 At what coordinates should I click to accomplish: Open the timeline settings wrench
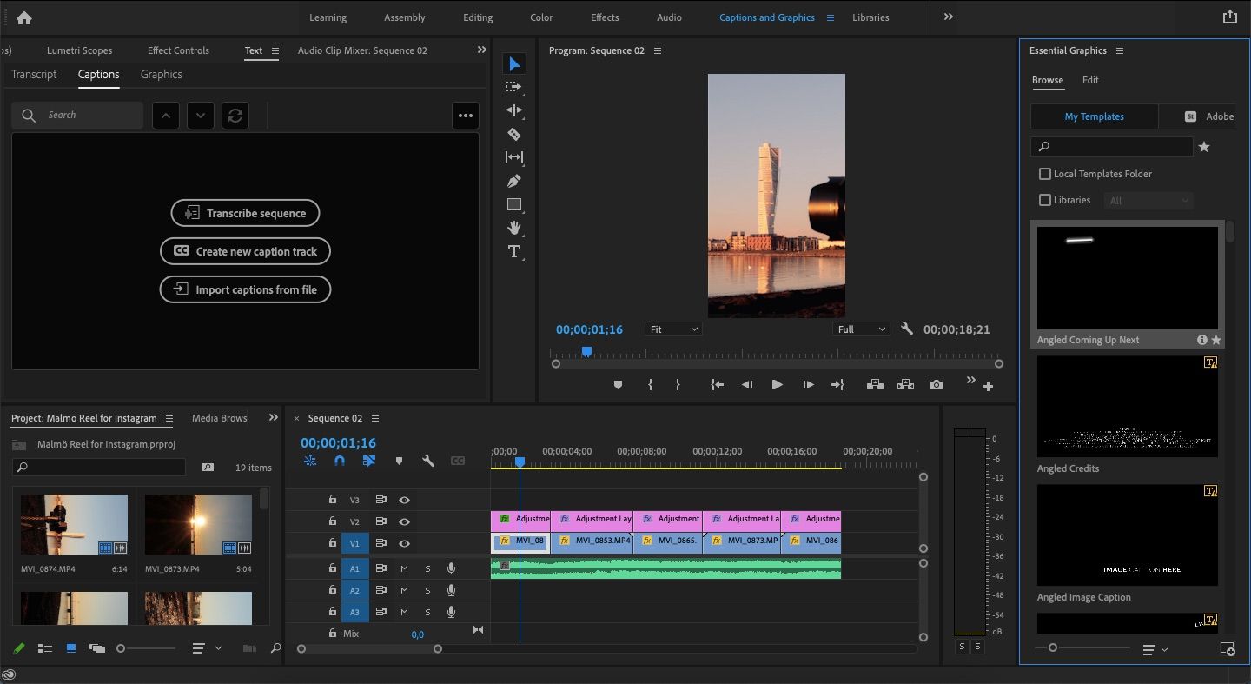pos(428,461)
